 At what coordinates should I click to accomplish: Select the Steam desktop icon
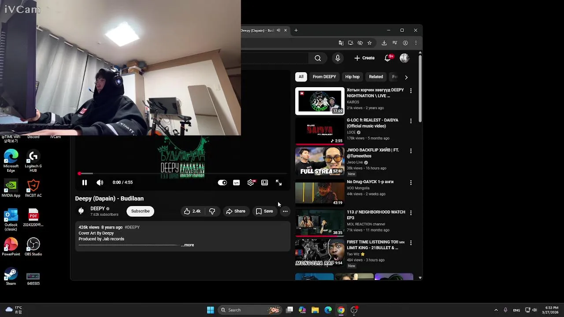click(x=11, y=277)
